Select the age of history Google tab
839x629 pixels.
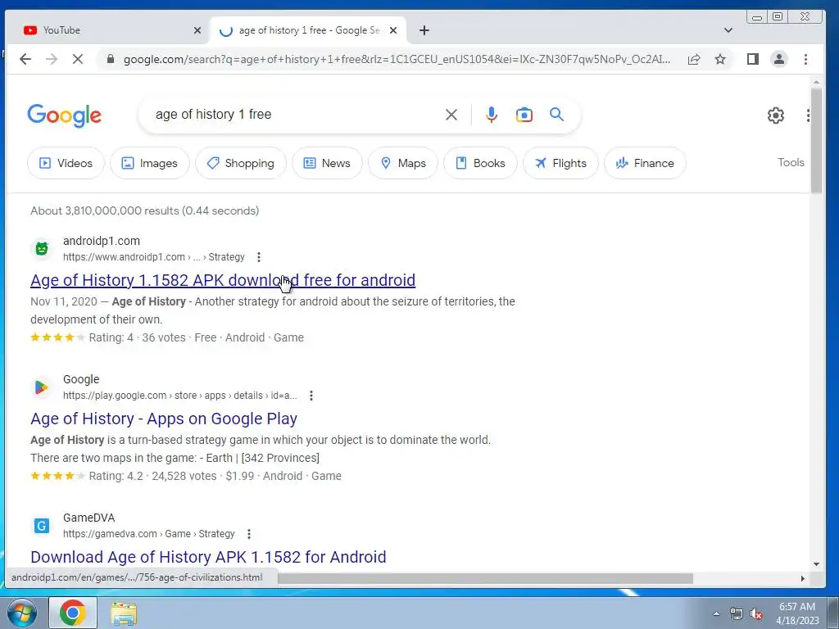pos(308,30)
